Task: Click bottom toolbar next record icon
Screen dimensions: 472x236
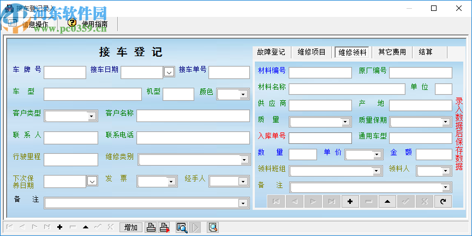Action: 34,227
